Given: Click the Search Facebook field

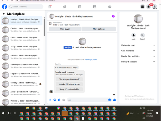Looking at the screenshot, I should [x=26, y=7].
